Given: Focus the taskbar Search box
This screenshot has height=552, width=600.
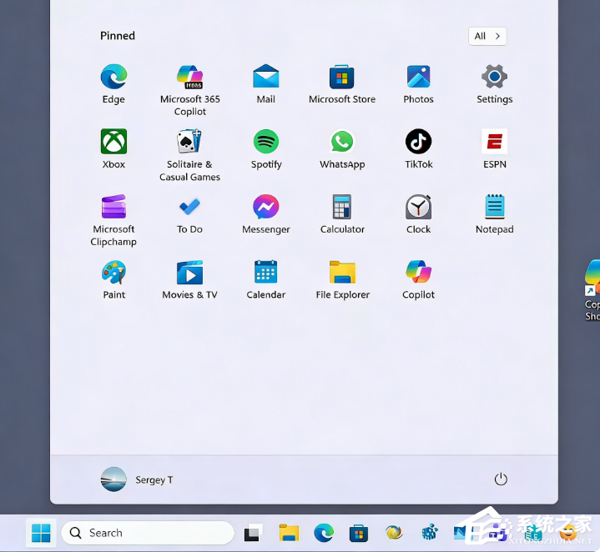Looking at the screenshot, I should (x=148, y=533).
